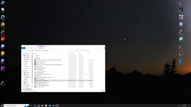Viewport: 191px width, 107px height.
Task: Click This PC in address breadcrumb
Action: coord(33,50)
